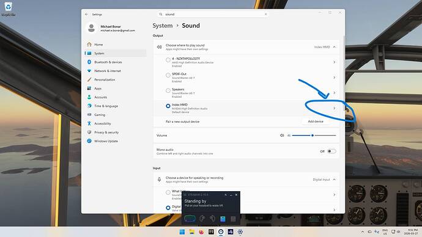Image resolution: width=422 pixels, height=237 pixels.
Task: Go to Home in Settings sidebar
Action: click(116, 45)
